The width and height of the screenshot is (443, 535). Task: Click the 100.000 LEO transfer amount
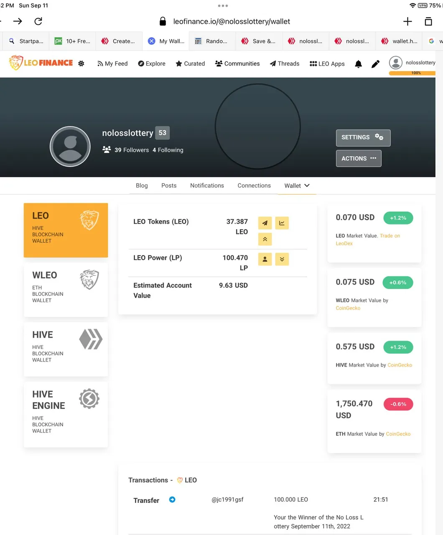point(291,499)
